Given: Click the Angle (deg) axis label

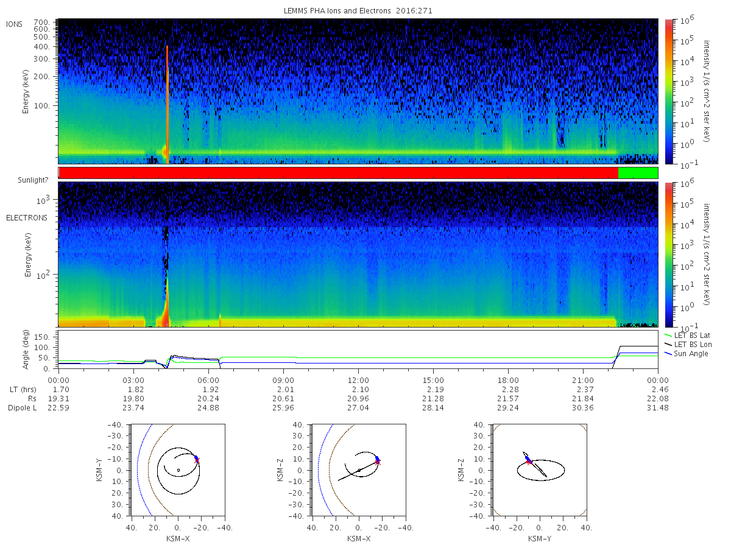Looking at the screenshot, I should point(26,351).
